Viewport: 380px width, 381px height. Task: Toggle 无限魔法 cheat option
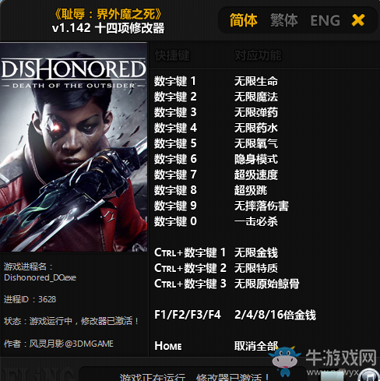(x=256, y=97)
